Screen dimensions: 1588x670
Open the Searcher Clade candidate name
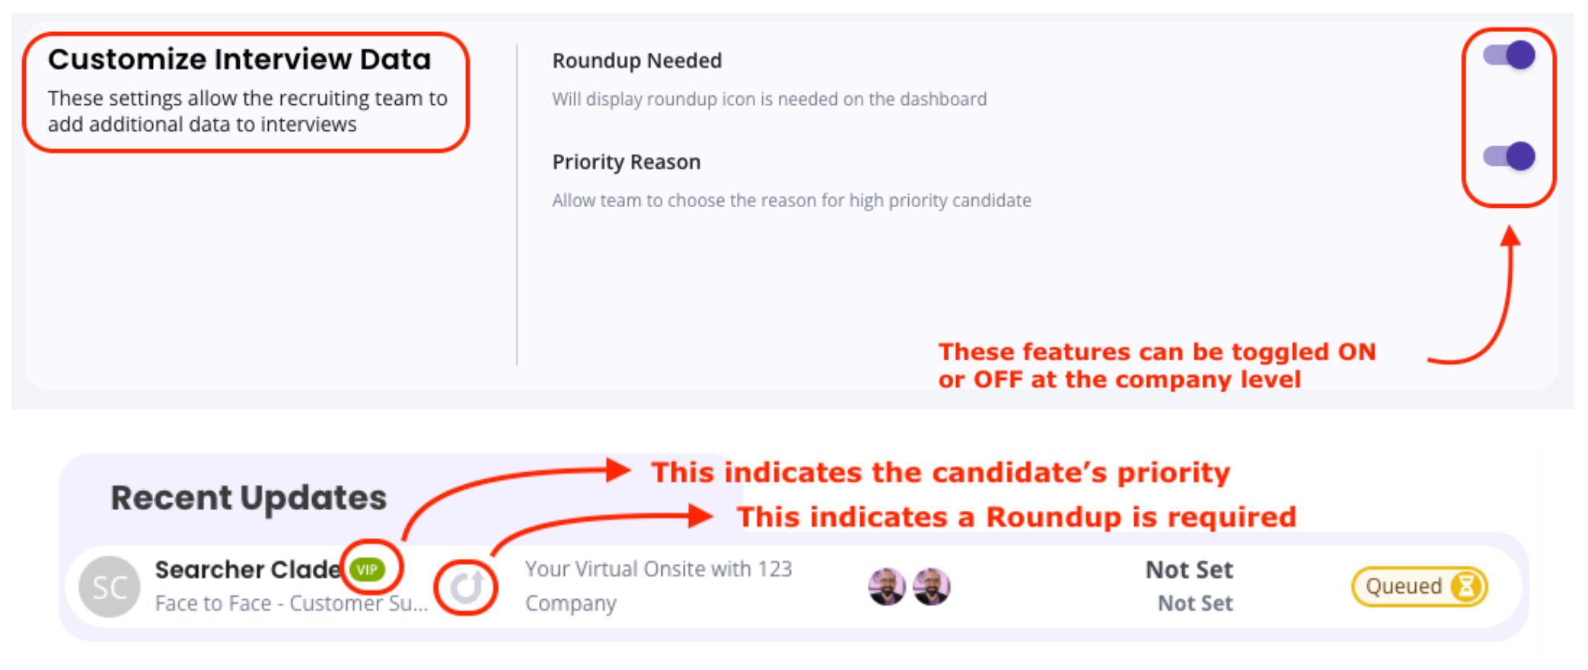tap(247, 569)
